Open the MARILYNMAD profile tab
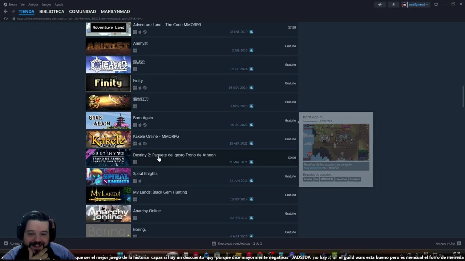Image resolution: width=465 pixels, height=261 pixels. [x=115, y=12]
